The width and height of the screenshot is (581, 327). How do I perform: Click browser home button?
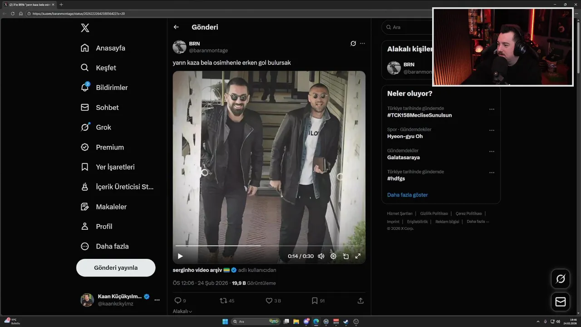coord(21,14)
